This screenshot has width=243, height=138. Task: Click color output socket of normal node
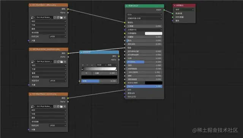(x=68, y=98)
